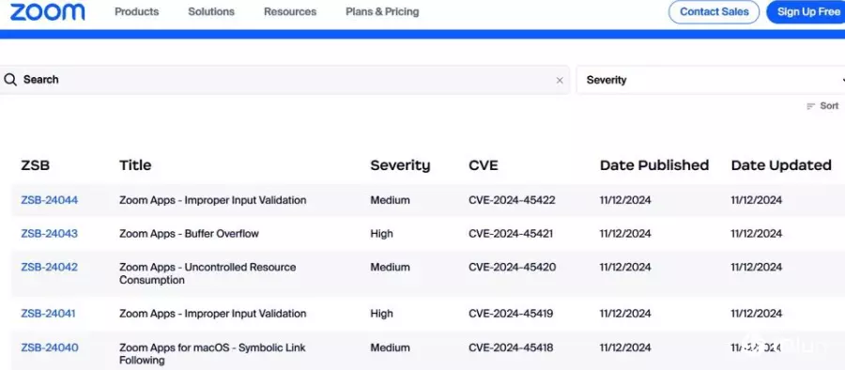Open the ZSB-24042 bulletin link

point(50,267)
